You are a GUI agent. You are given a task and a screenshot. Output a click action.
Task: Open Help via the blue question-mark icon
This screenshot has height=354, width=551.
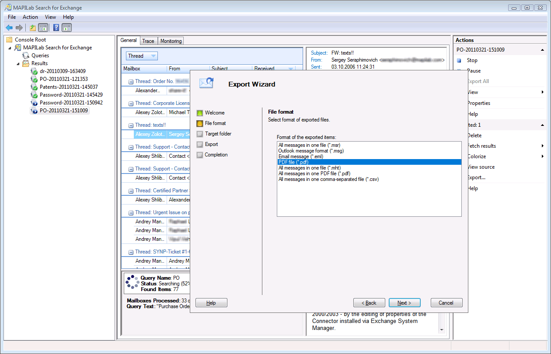tap(56, 28)
